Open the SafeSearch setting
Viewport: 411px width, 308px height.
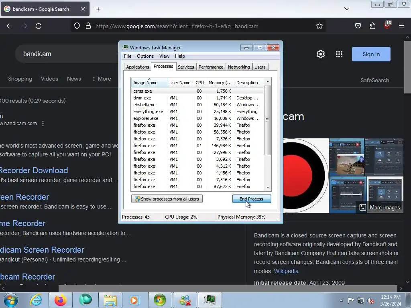374,80
